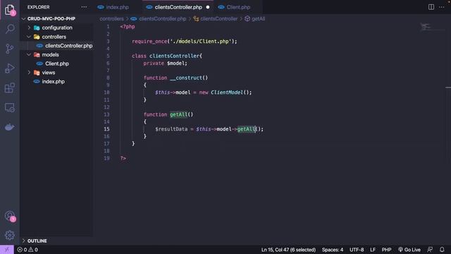Switch to the clientsController.php tab
This screenshot has height=254, width=451.
[x=178, y=7]
